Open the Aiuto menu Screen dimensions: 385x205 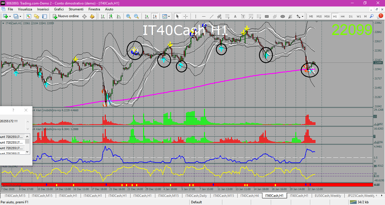click(109, 9)
